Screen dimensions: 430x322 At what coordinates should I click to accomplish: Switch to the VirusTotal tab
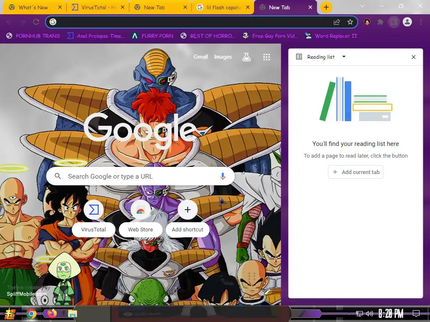[x=97, y=8]
